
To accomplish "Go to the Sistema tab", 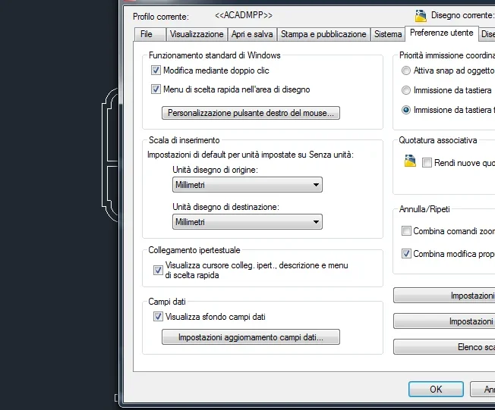I will click(x=388, y=34).
